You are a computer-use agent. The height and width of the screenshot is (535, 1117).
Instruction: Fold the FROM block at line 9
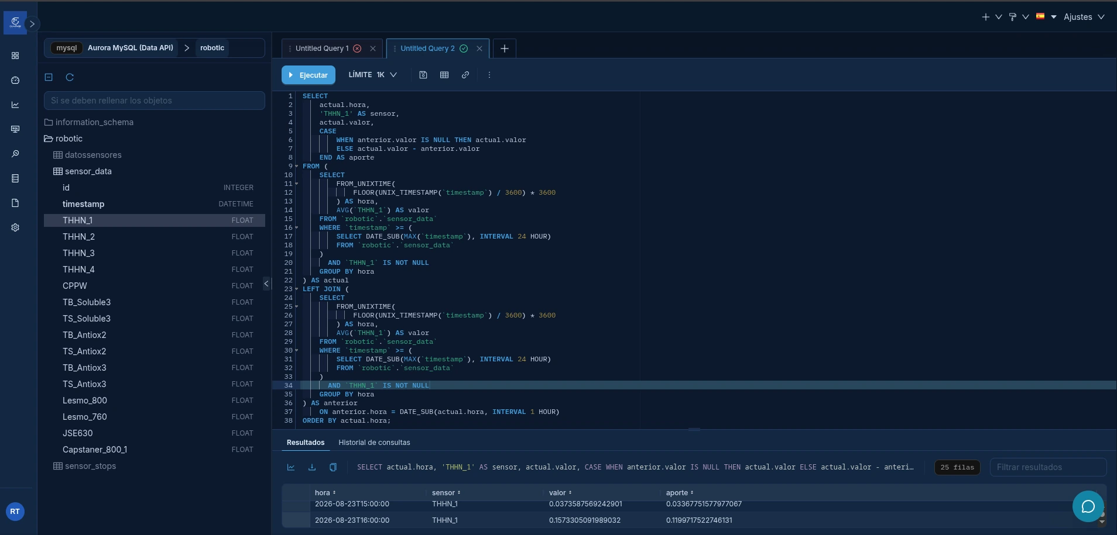click(x=297, y=166)
